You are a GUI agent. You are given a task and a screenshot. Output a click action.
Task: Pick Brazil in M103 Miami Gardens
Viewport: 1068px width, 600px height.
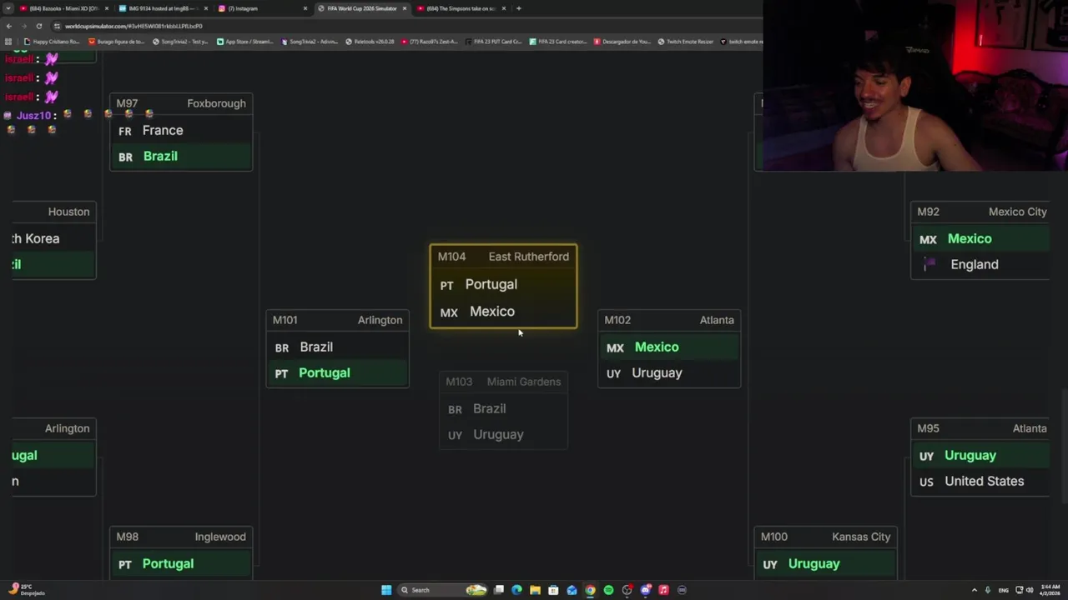point(503,408)
